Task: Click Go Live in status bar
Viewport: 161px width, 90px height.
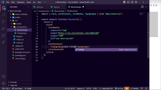Action: tap(119, 88)
